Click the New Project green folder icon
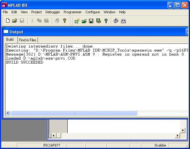The image size is (190, 149). (x=77, y=21)
